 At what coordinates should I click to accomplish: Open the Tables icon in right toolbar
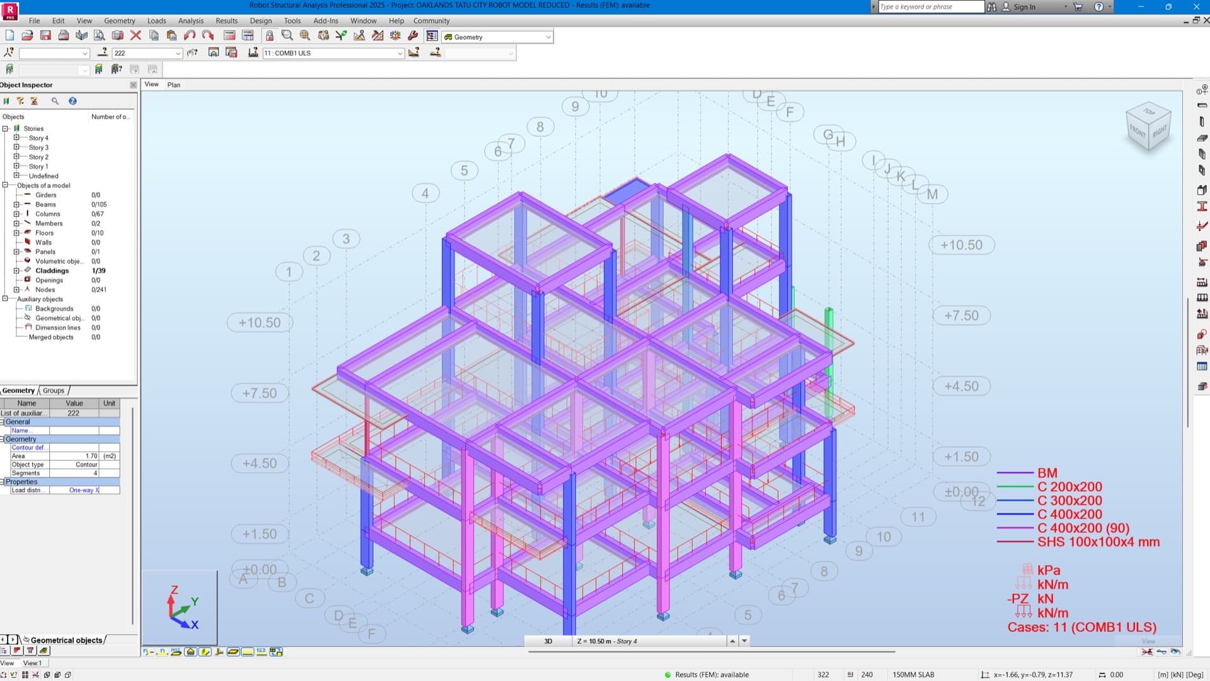(x=1202, y=367)
